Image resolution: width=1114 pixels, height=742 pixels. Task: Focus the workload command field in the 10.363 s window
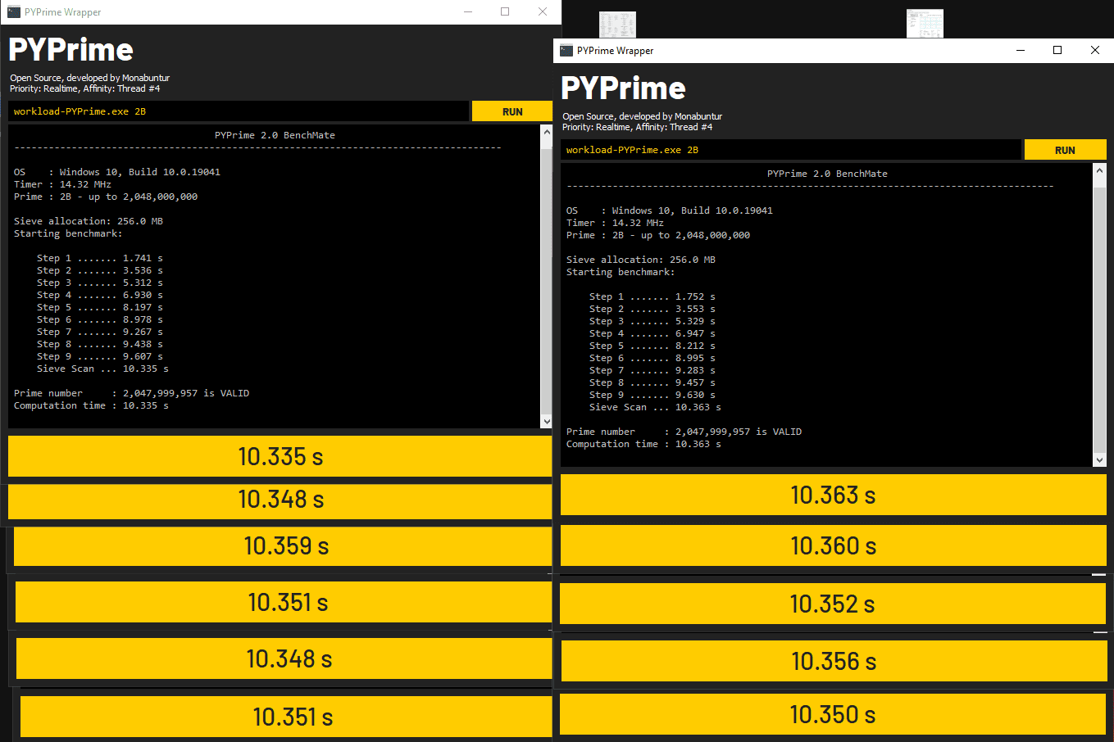click(791, 150)
